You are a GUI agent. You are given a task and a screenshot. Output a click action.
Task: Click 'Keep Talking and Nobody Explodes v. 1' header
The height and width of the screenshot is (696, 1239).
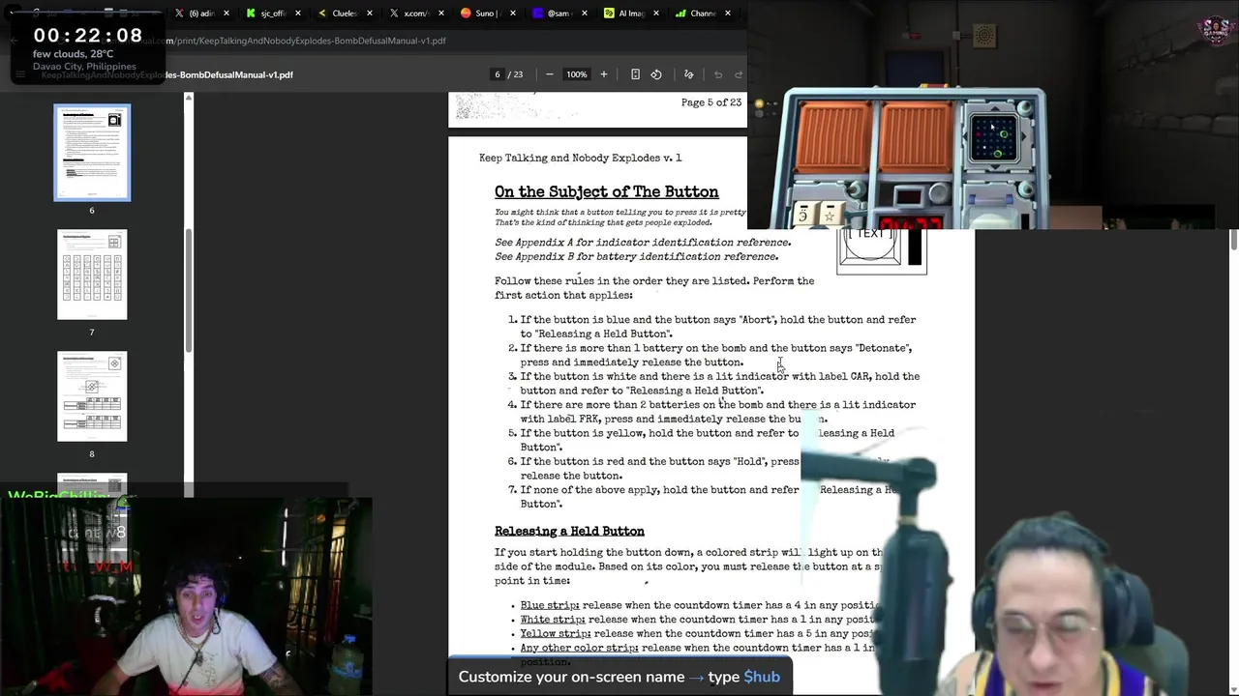(x=581, y=158)
